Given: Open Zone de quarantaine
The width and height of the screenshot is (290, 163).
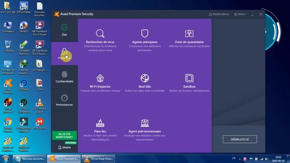Looking at the screenshot, I should coord(189,38).
